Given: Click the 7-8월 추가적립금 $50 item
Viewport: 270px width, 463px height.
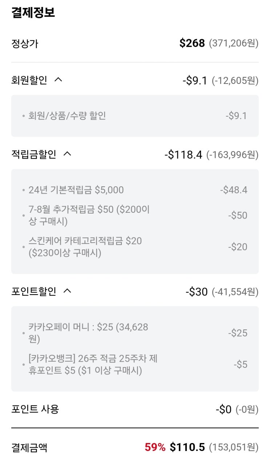Looking at the screenshot, I should tap(89, 215).
